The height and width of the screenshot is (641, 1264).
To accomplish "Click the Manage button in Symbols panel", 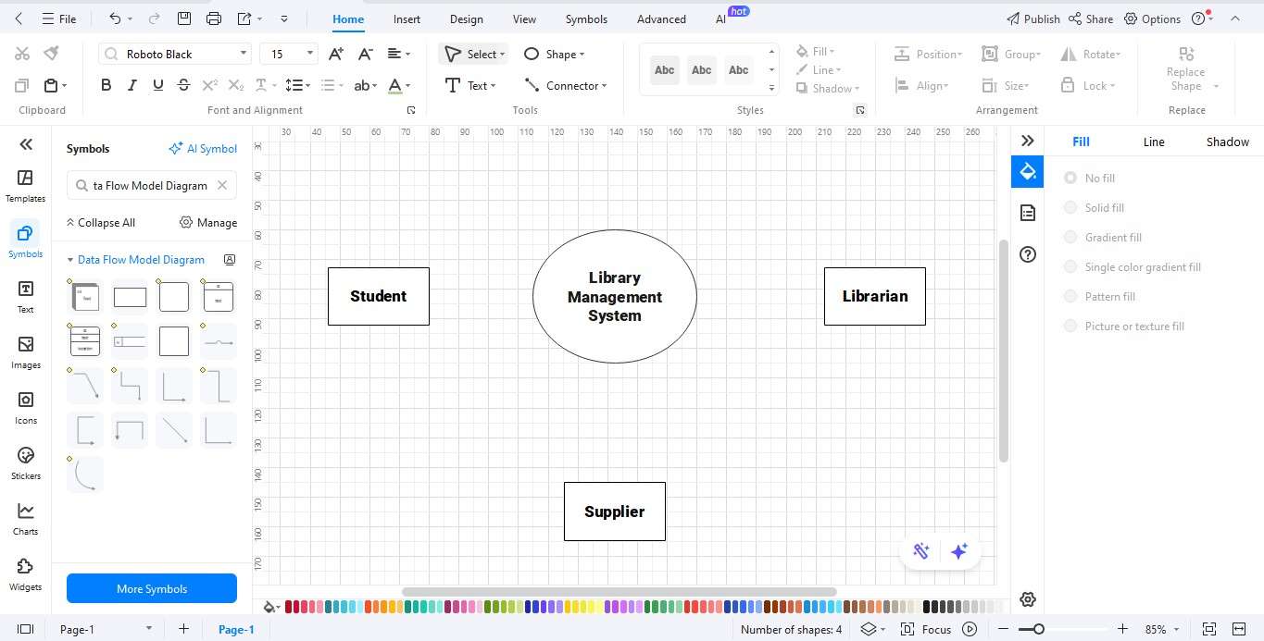I will coord(208,223).
